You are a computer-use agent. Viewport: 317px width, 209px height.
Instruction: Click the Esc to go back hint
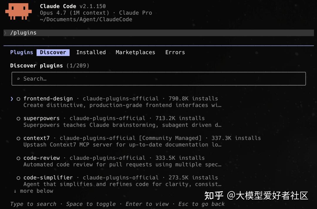[201, 204]
